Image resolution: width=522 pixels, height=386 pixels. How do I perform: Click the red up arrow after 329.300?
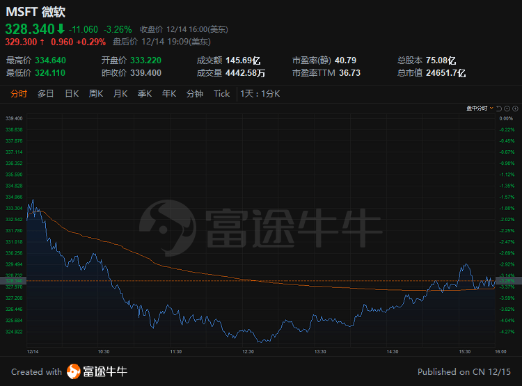(43, 42)
